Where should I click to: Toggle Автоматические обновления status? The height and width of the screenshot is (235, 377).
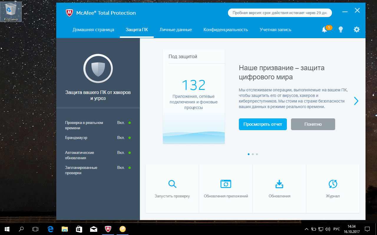click(121, 152)
